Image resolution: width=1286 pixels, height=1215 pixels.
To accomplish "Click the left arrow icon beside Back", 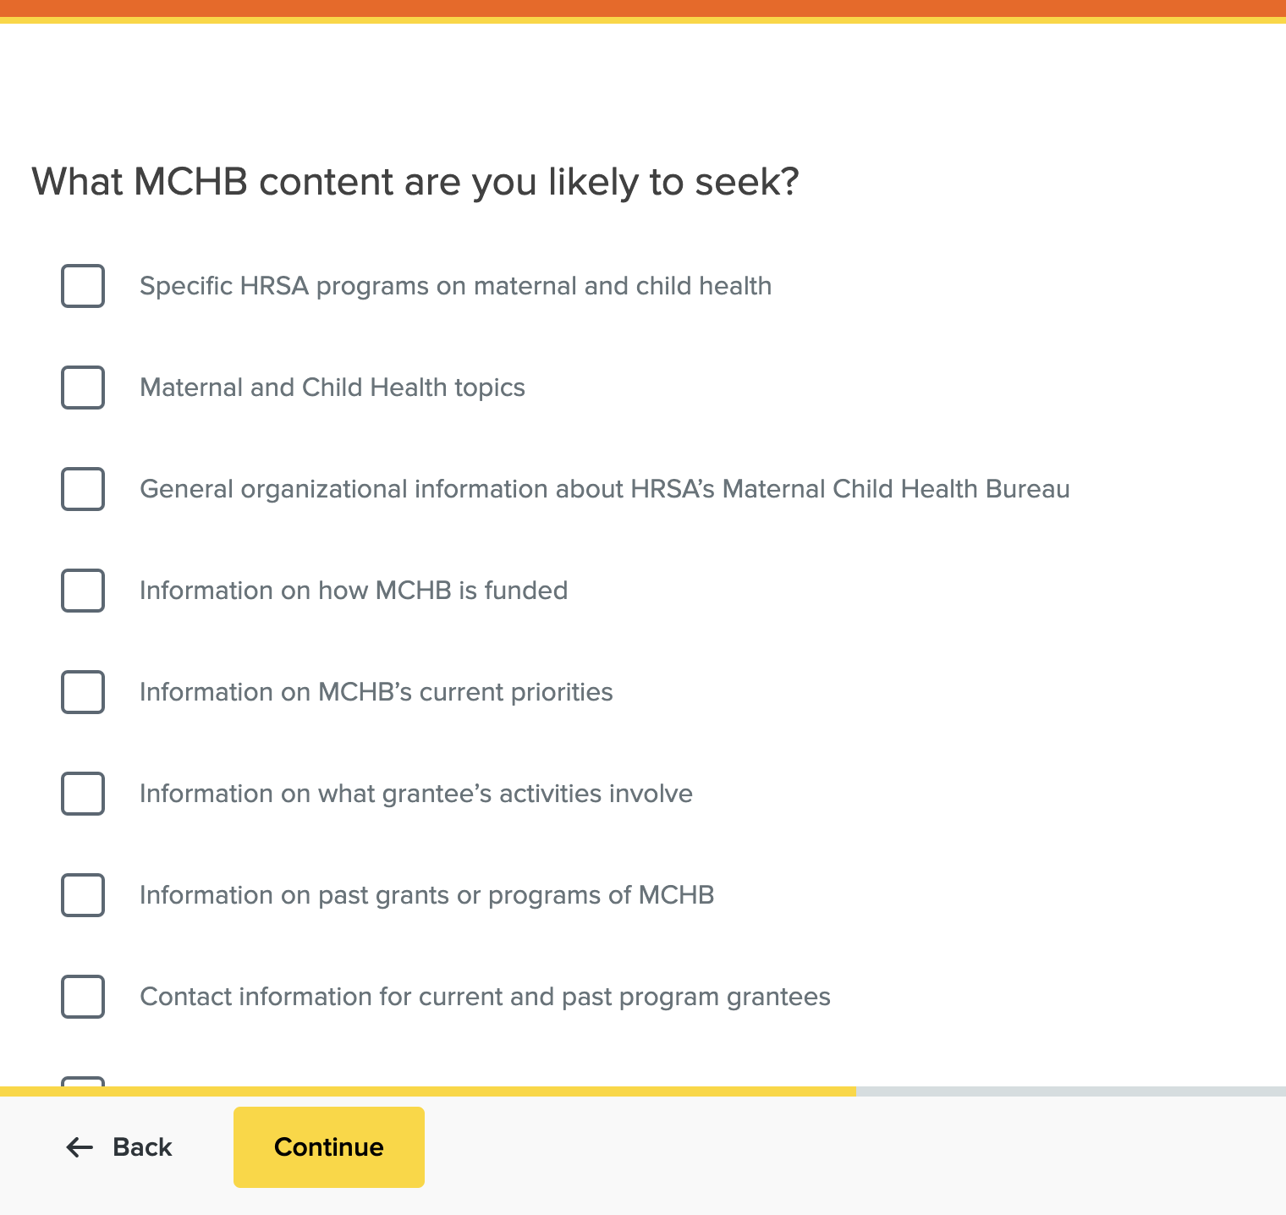I will click(80, 1147).
